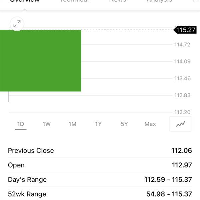Open the Technical tab
The height and width of the screenshot is (200, 200).
[74, 1]
